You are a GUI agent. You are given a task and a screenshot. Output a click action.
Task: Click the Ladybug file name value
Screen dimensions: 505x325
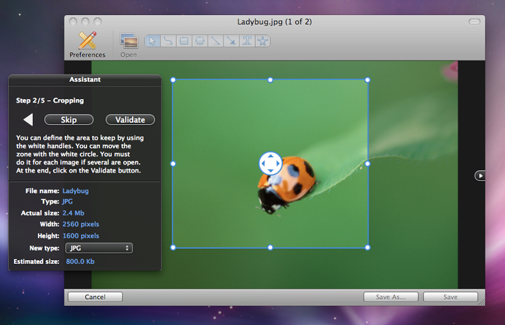pyautogui.click(x=75, y=191)
